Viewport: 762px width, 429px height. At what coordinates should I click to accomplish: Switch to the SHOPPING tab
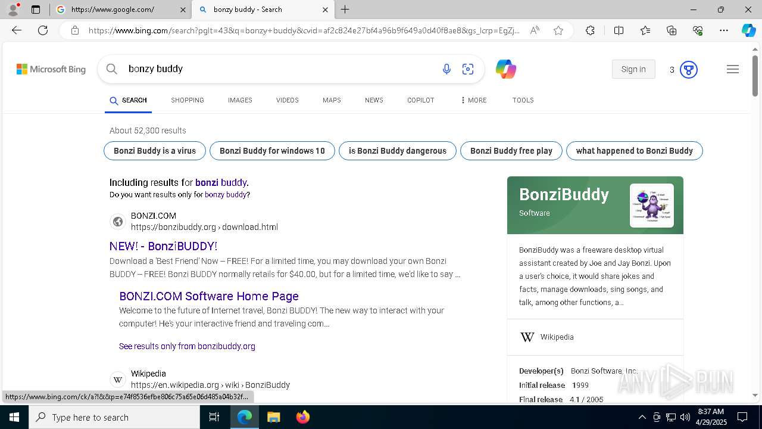pos(188,100)
